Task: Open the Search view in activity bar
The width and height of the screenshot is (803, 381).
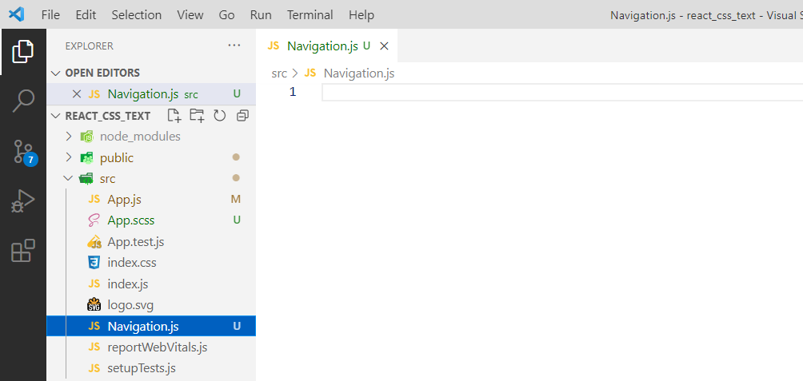Action: (x=23, y=101)
